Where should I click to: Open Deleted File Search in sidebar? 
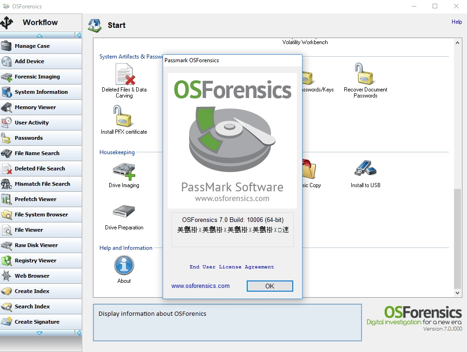(41, 169)
